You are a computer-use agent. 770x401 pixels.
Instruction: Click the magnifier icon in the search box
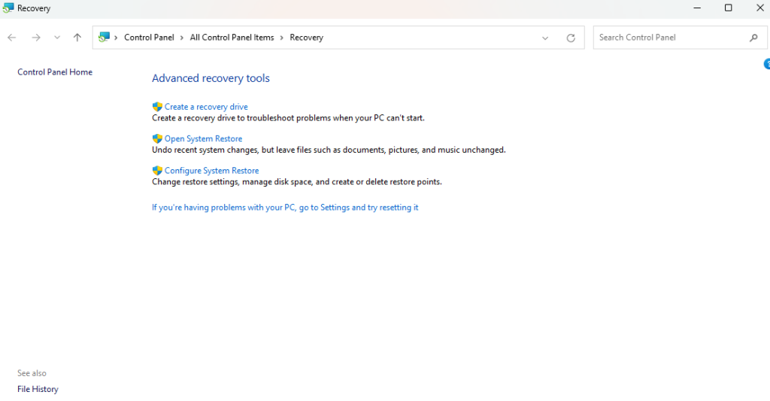pos(753,38)
